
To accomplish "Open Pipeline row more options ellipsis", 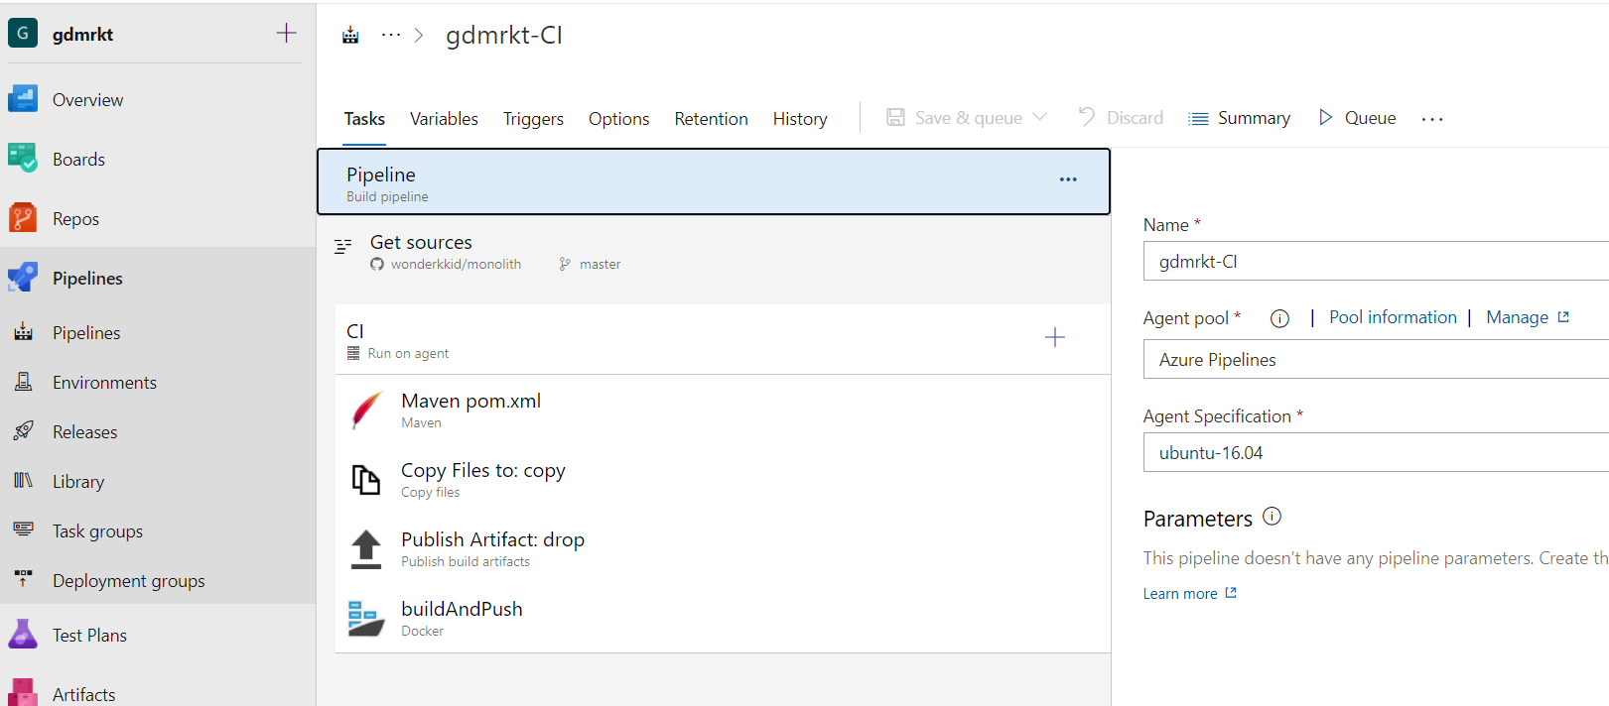I will 1068,179.
